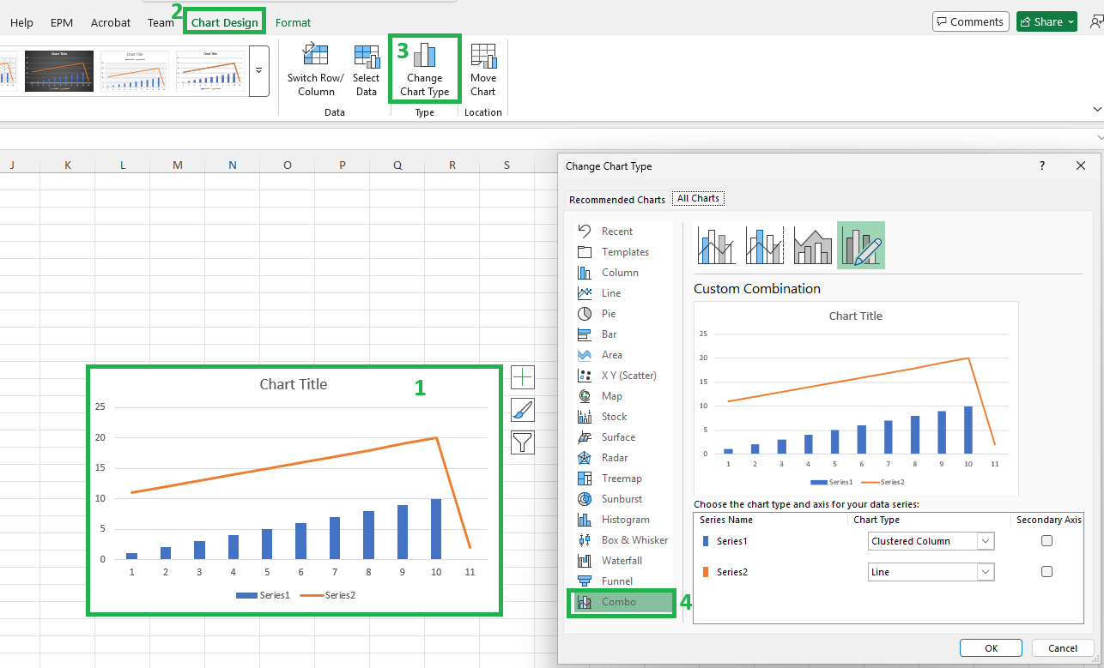This screenshot has width=1104, height=668.
Task: Click the Switch Row/Column icon
Action: pos(315,55)
